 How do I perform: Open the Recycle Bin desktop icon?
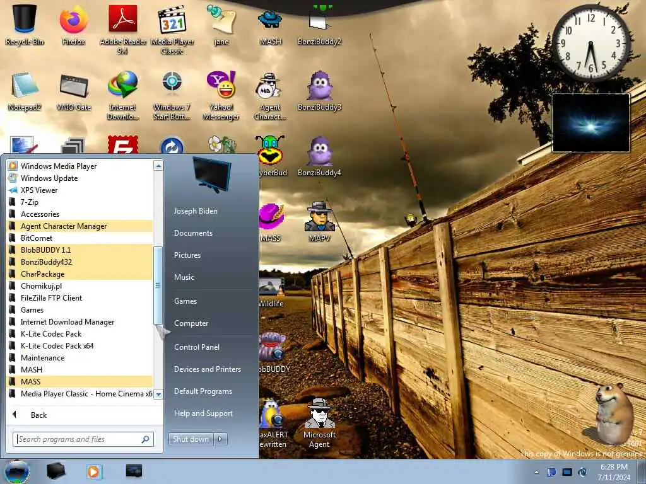point(25,25)
